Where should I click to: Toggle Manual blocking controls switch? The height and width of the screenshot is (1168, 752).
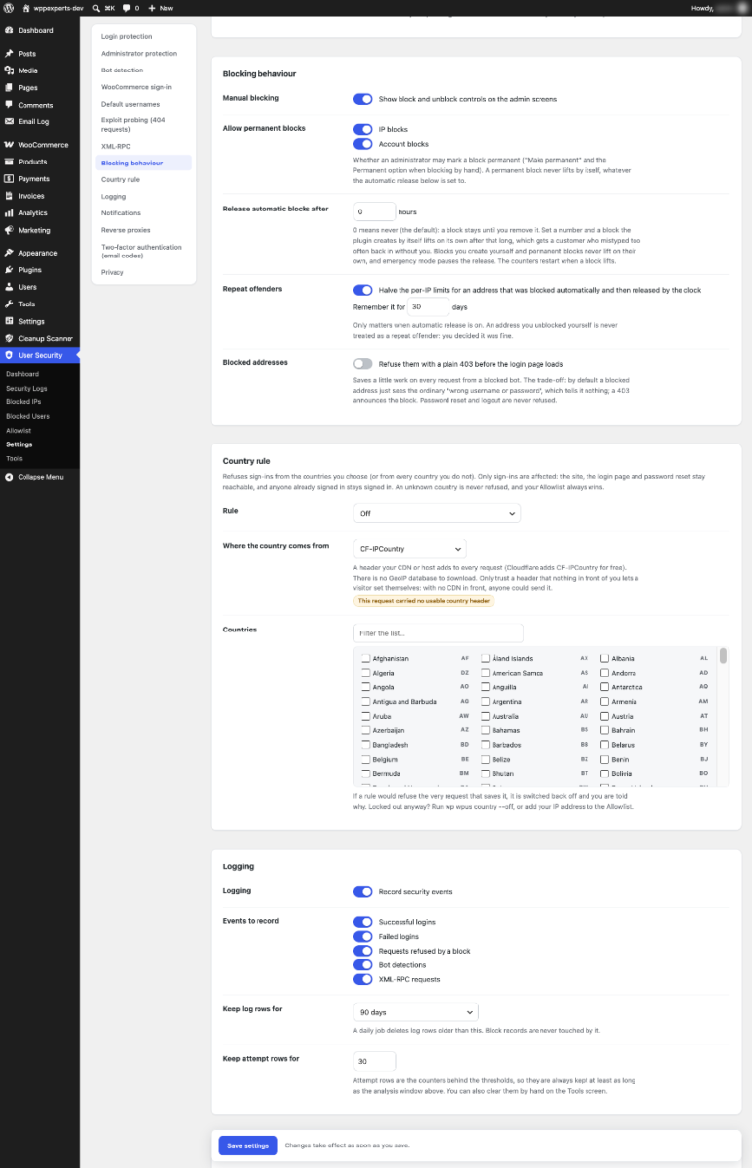pos(363,99)
